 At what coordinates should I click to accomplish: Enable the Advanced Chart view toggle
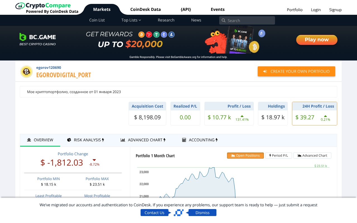(312, 156)
